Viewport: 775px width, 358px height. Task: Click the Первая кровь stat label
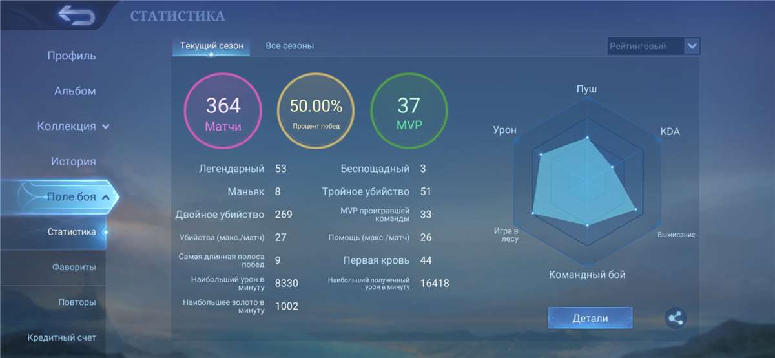tap(377, 260)
